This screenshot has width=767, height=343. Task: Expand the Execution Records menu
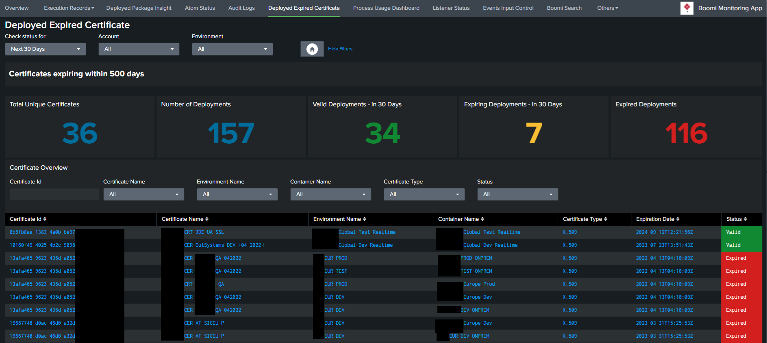pyautogui.click(x=69, y=8)
